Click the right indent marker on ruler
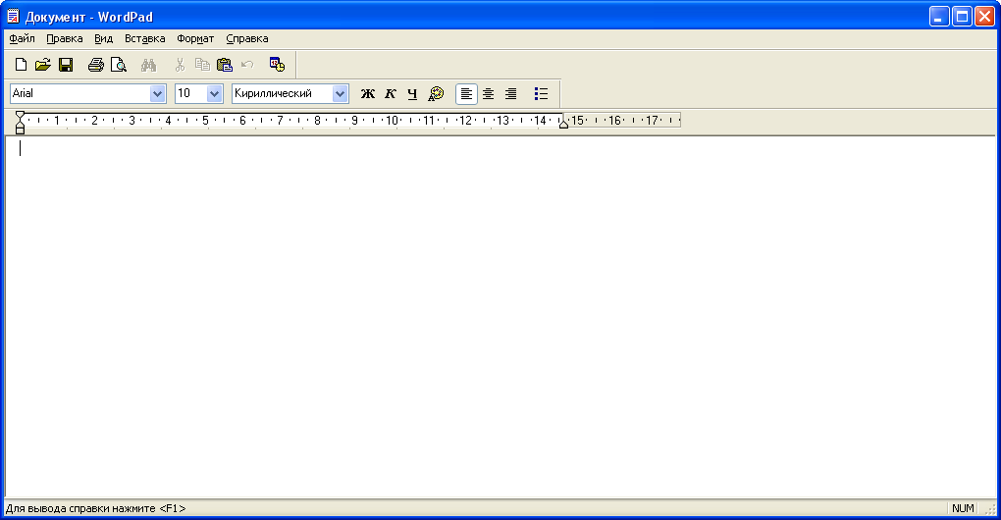The image size is (1001, 520). (x=563, y=125)
